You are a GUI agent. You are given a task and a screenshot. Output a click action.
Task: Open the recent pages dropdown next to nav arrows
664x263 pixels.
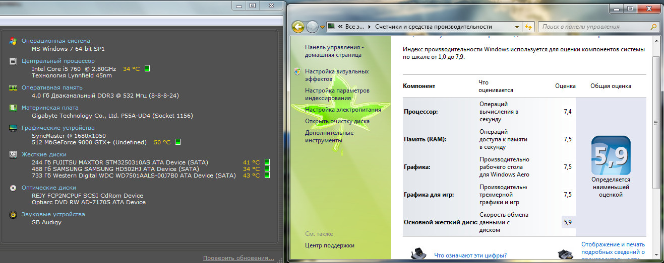[x=322, y=27]
